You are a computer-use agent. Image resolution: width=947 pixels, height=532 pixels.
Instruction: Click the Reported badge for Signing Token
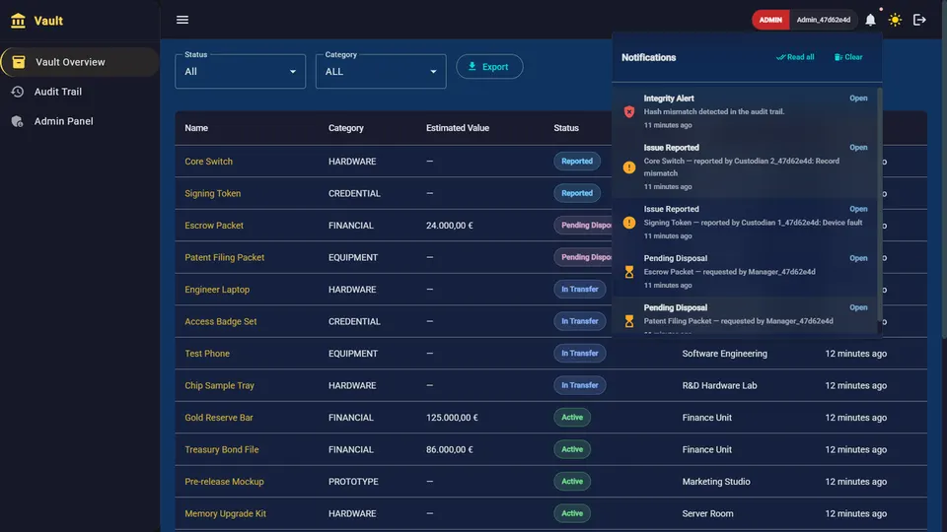coord(577,193)
